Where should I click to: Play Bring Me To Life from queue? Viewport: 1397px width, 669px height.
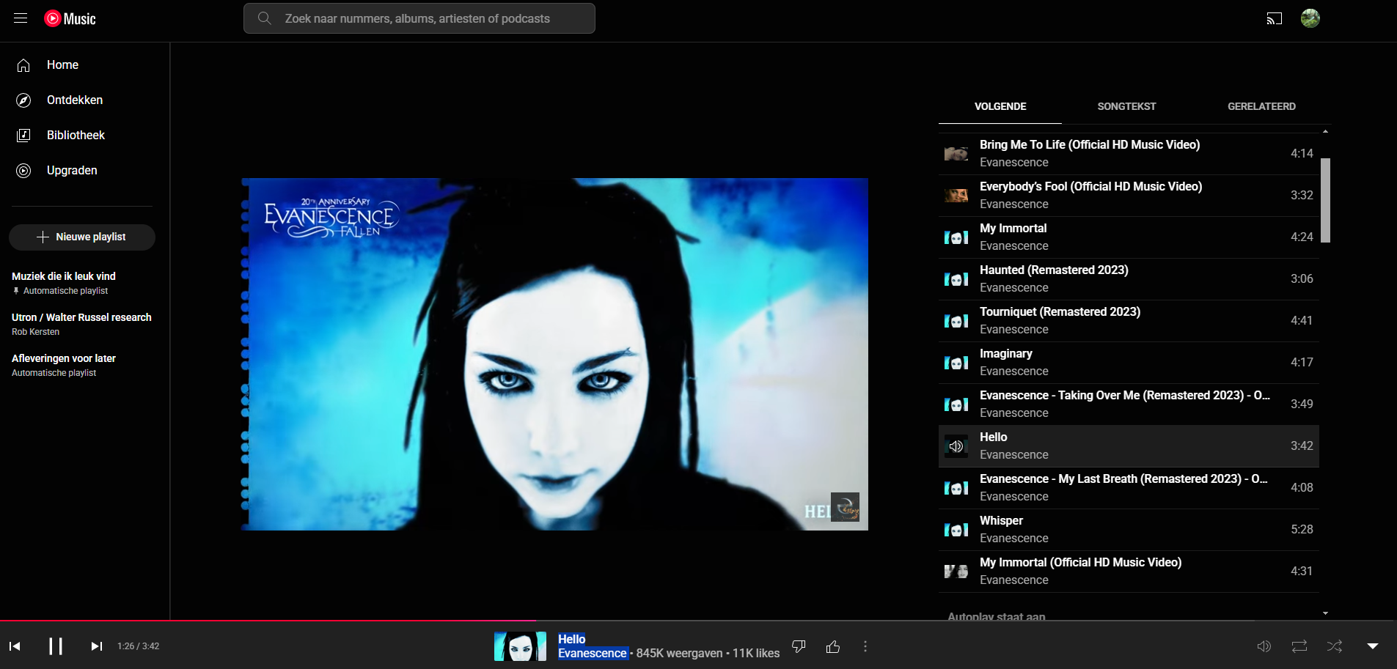1129,154
